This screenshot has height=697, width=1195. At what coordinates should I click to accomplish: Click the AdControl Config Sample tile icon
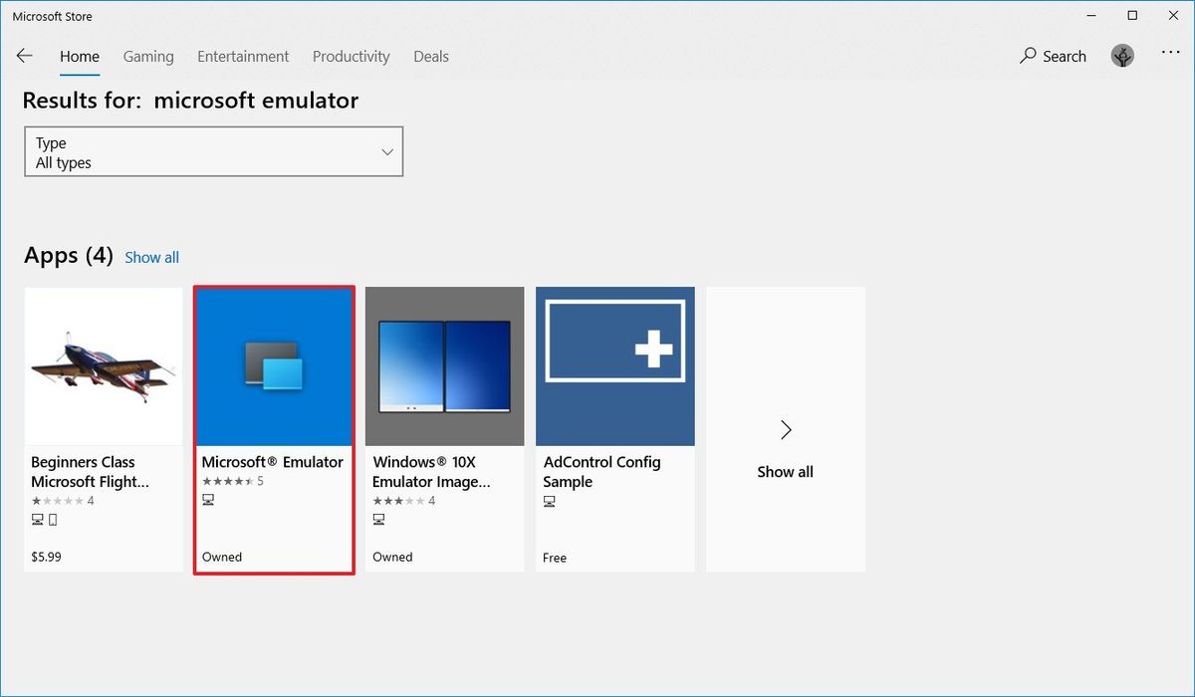pyautogui.click(x=614, y=365)
